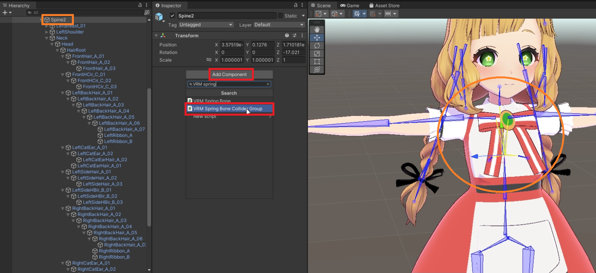Select the Rect tool
This screenshot has width=596, height=273.
coord(317,62)
